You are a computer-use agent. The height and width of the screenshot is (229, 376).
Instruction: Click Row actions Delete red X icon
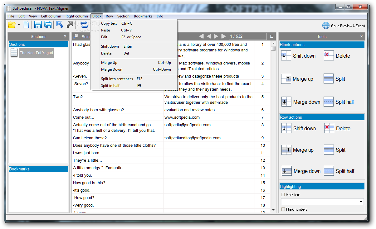click(329, 128)
